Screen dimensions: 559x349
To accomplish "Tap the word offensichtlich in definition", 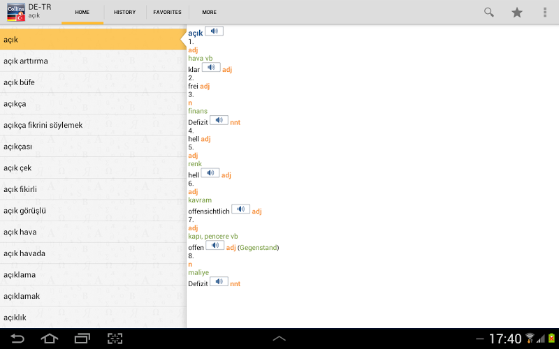I will click(x=209, y=211).
